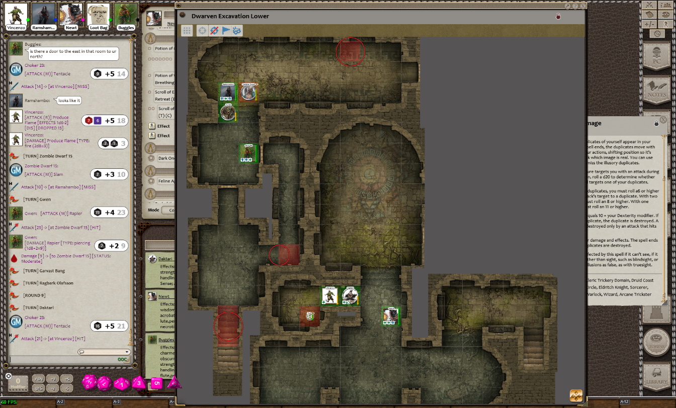
Task: Open the Combat Tracker crossed-swords icon
Action: pos(649,5)
